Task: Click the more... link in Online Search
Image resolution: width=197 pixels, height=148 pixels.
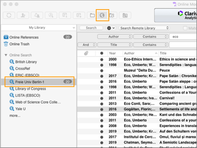Action: (15, 115)
